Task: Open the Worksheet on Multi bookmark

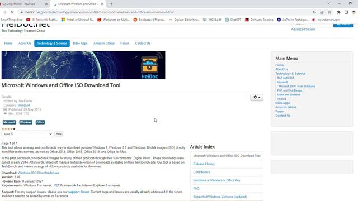Action: pyautogui.click(x=114, y=20)
